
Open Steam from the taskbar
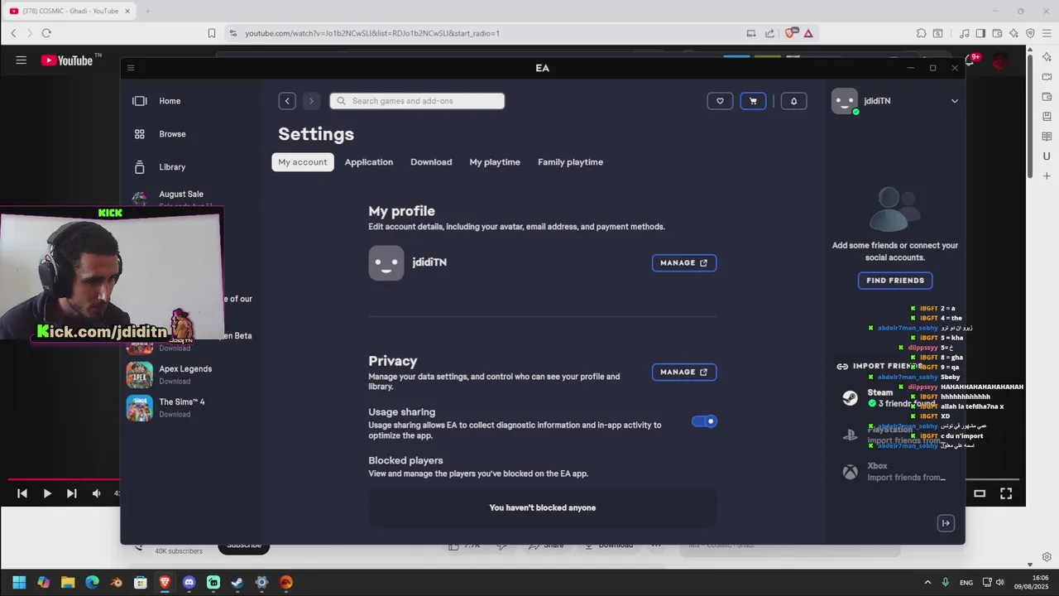click(237, 583)
